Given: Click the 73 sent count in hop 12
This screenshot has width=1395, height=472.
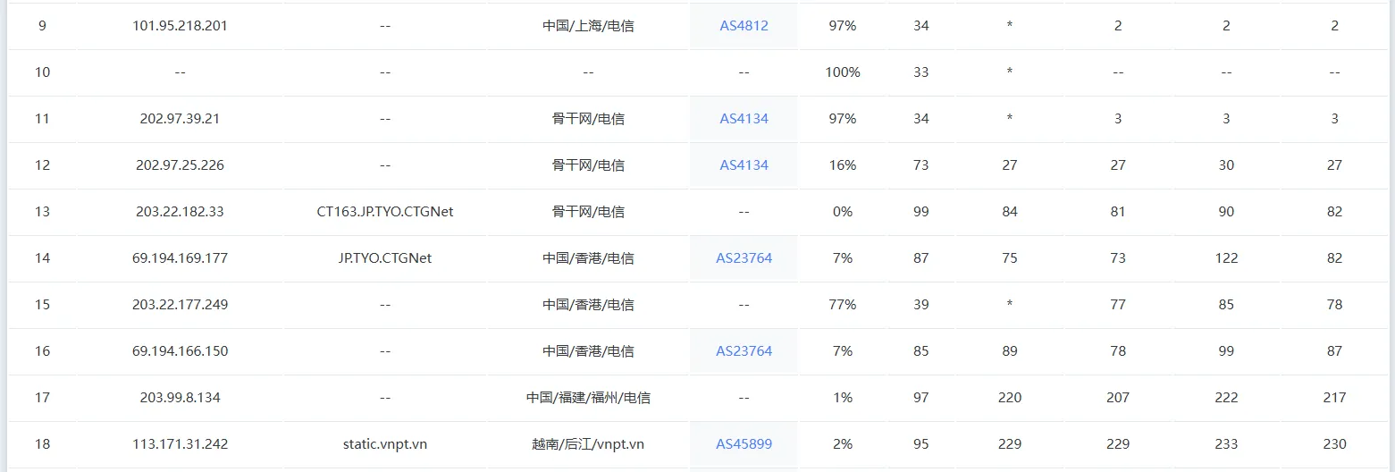Looking at the screenshot, I should (x=921, y=165).
